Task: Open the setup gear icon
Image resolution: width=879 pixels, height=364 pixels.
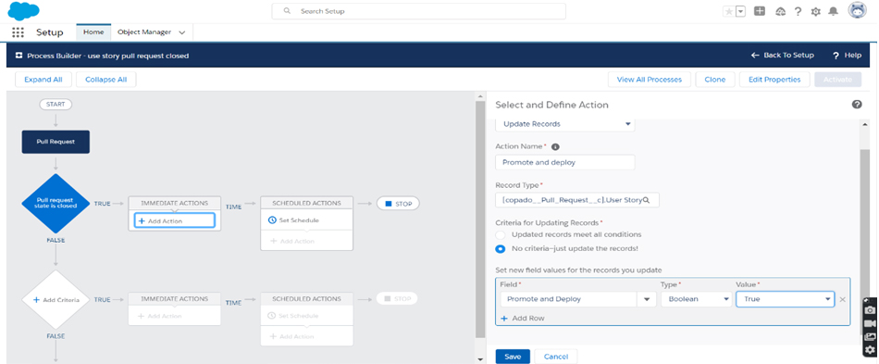Action: point(816,11)
